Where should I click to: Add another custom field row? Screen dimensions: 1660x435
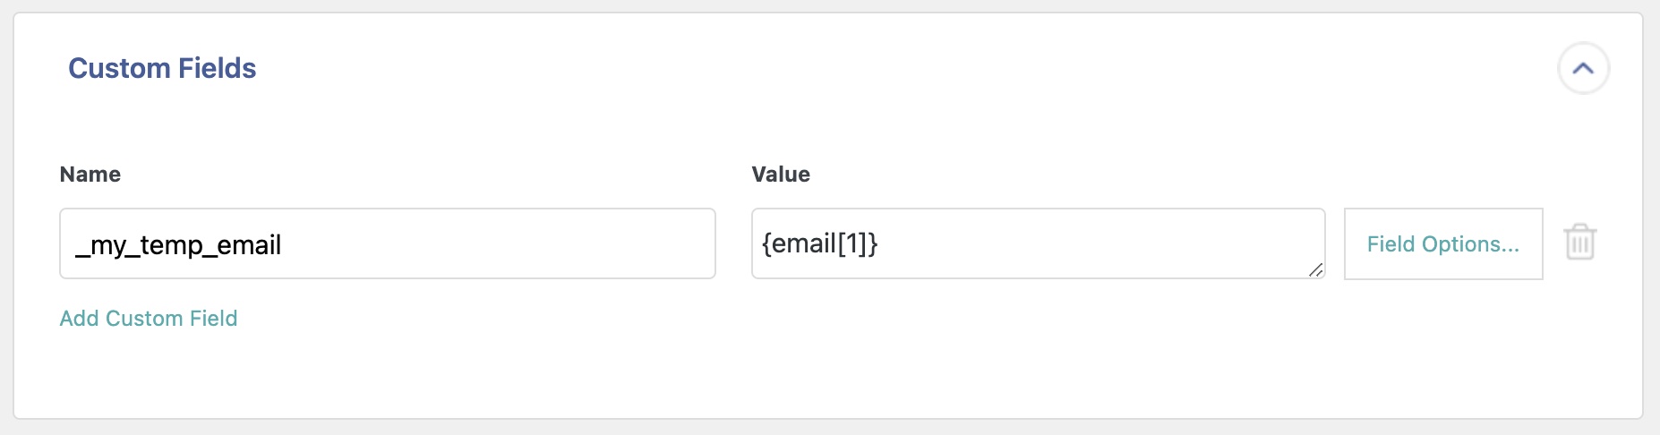[149, 319]
